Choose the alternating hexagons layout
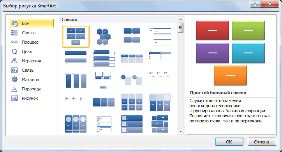The width and height of the screenshot is (282, 152). point(104,37)
